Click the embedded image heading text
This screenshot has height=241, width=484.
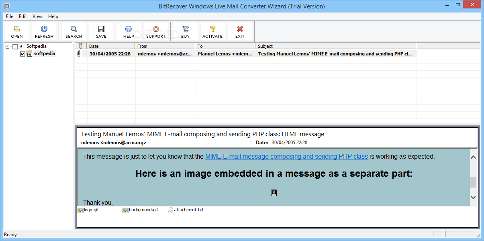(x=274, y=174)
